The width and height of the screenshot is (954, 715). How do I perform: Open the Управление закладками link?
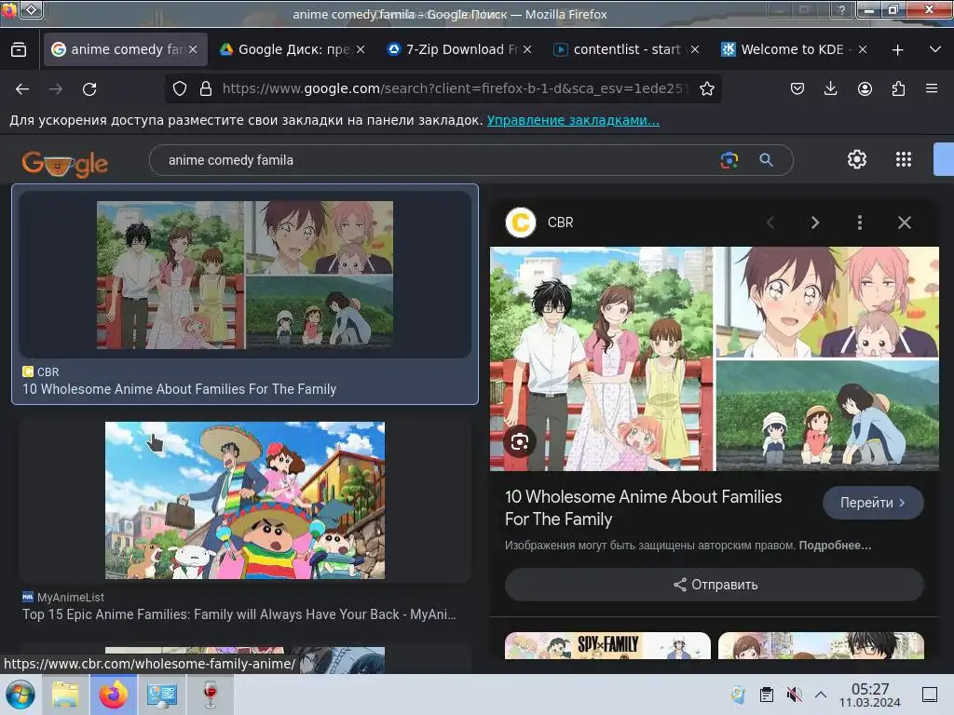click(573, 120)
